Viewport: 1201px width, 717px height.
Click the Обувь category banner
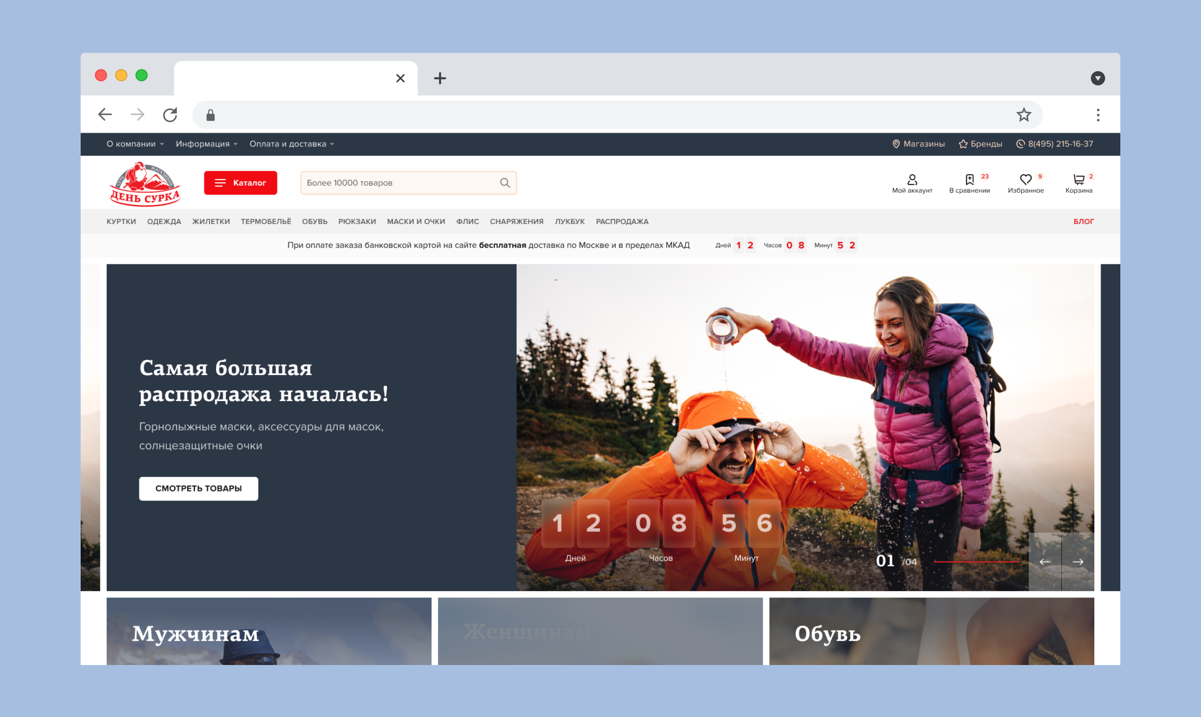tap(931, 631)
